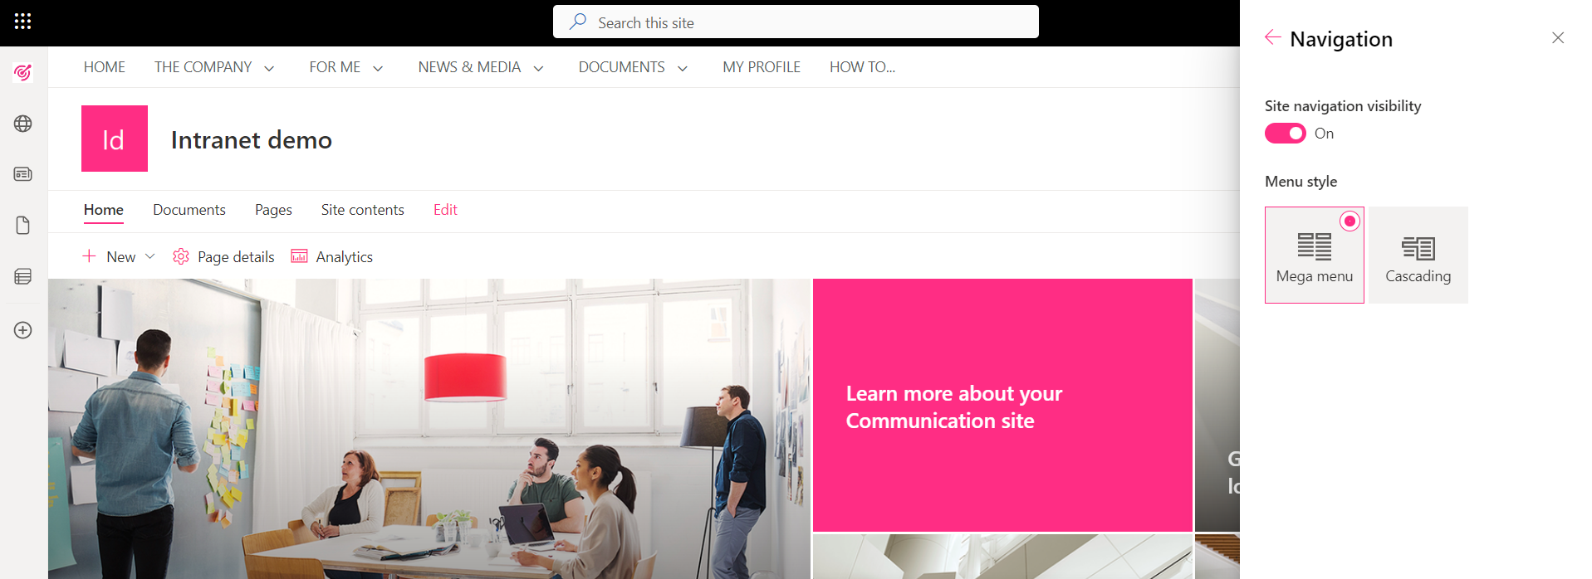This screenshot has width=1592, height=579.
Task: Turn off Site navigation visibility toggle
Action: point(1285,134)
